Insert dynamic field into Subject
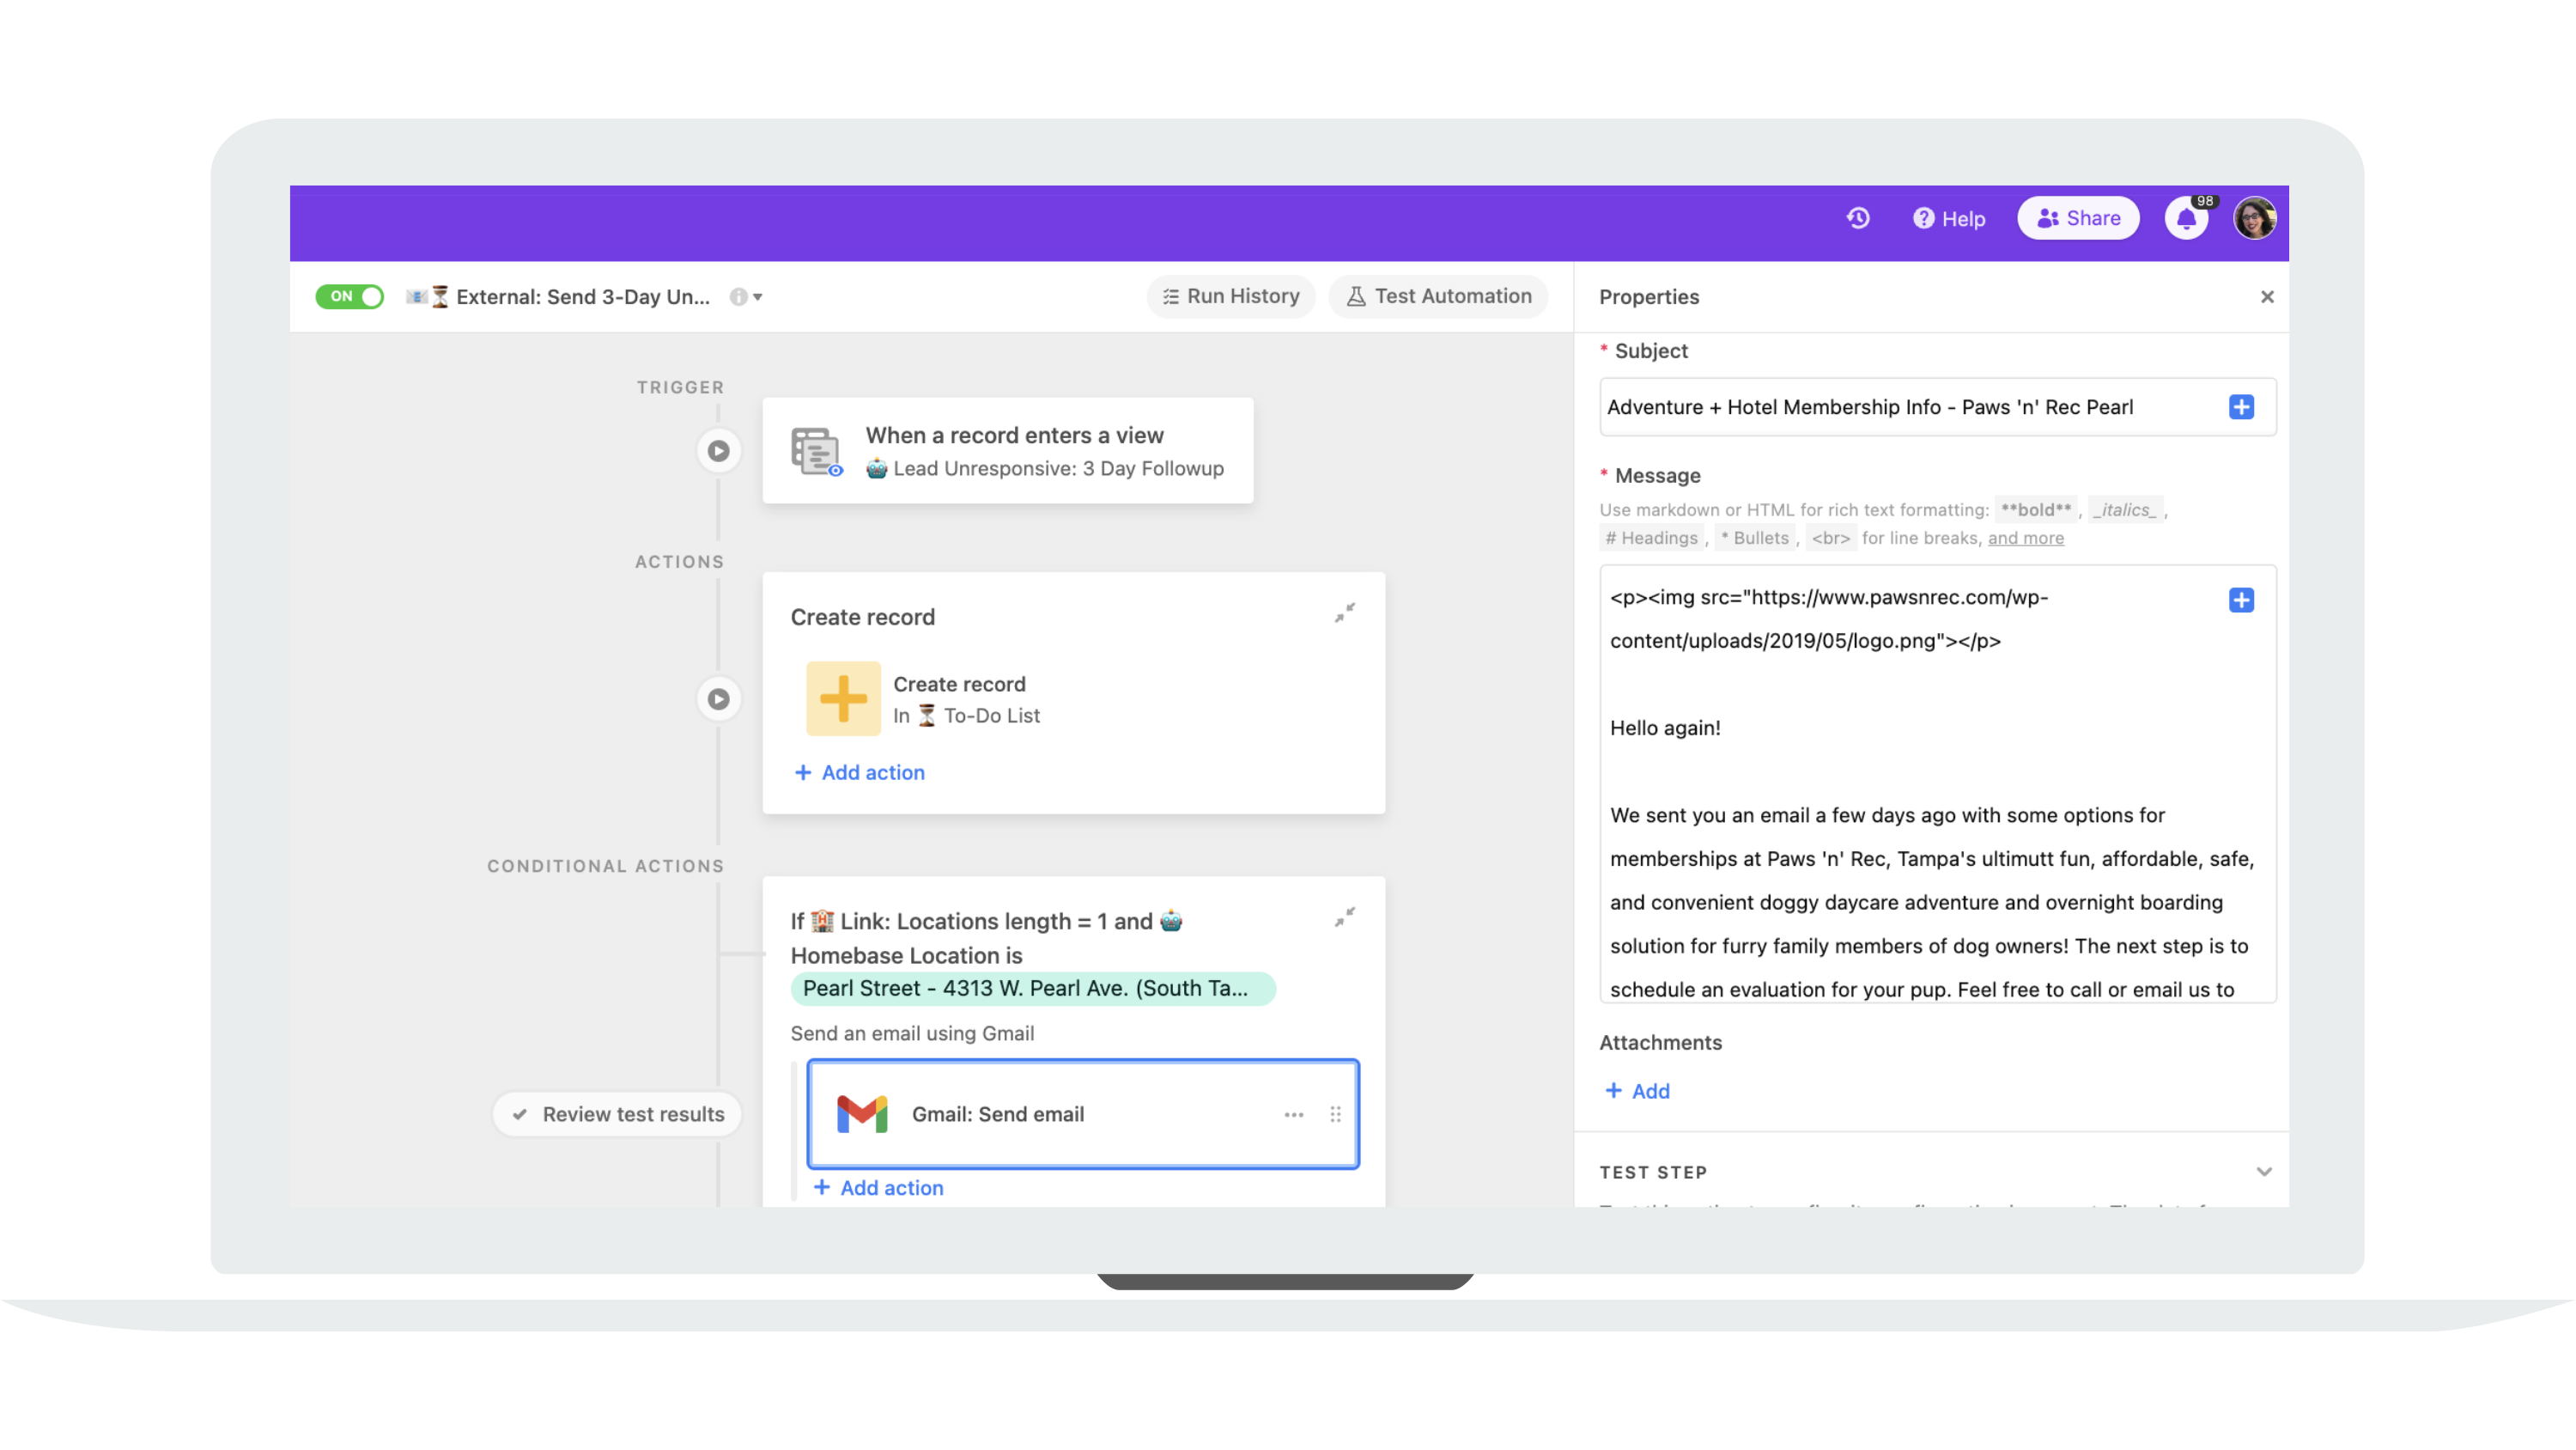2576x1450 pixels. pos(2241,407)
